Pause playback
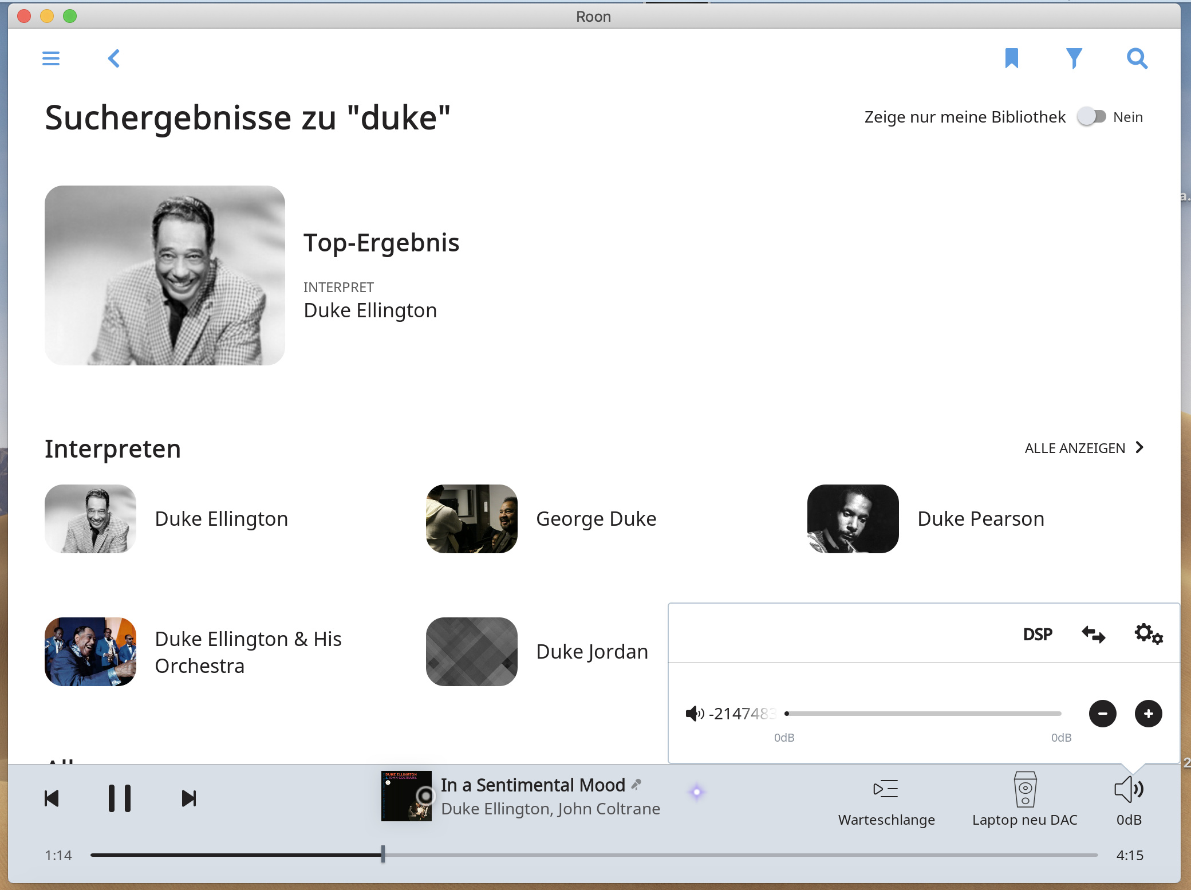Viewport: 1191px width, 890px height. [120, 798]
